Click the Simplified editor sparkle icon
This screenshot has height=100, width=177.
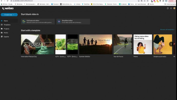[x=59, y=21]
